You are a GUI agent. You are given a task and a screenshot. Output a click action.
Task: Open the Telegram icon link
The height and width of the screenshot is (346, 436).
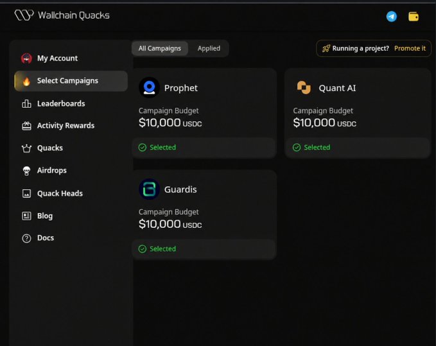[x=392, y=17]
